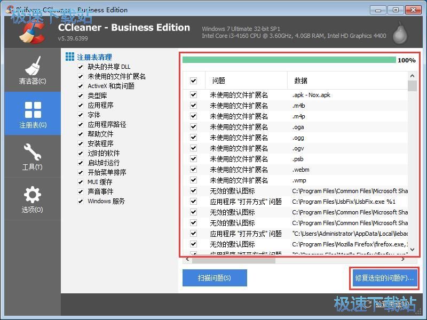Uncheck the .m4b extension result row
Screen dimensions: 427x320
(193, 106)
